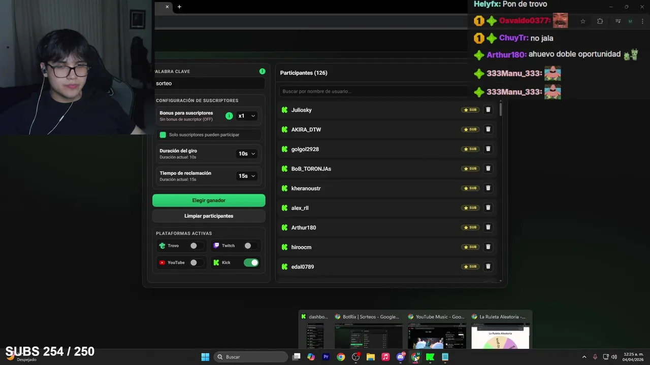Open File Explorer from the taskbar
Screen dimensions: 650x365
click(x=371, y=357)
